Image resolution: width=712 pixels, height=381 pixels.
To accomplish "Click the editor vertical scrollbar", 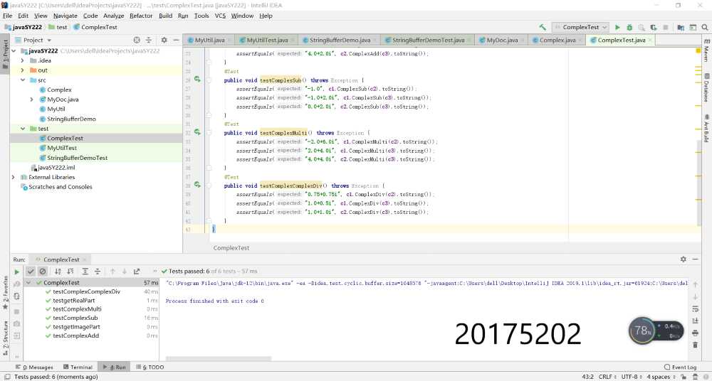I will tap(699, 181).
